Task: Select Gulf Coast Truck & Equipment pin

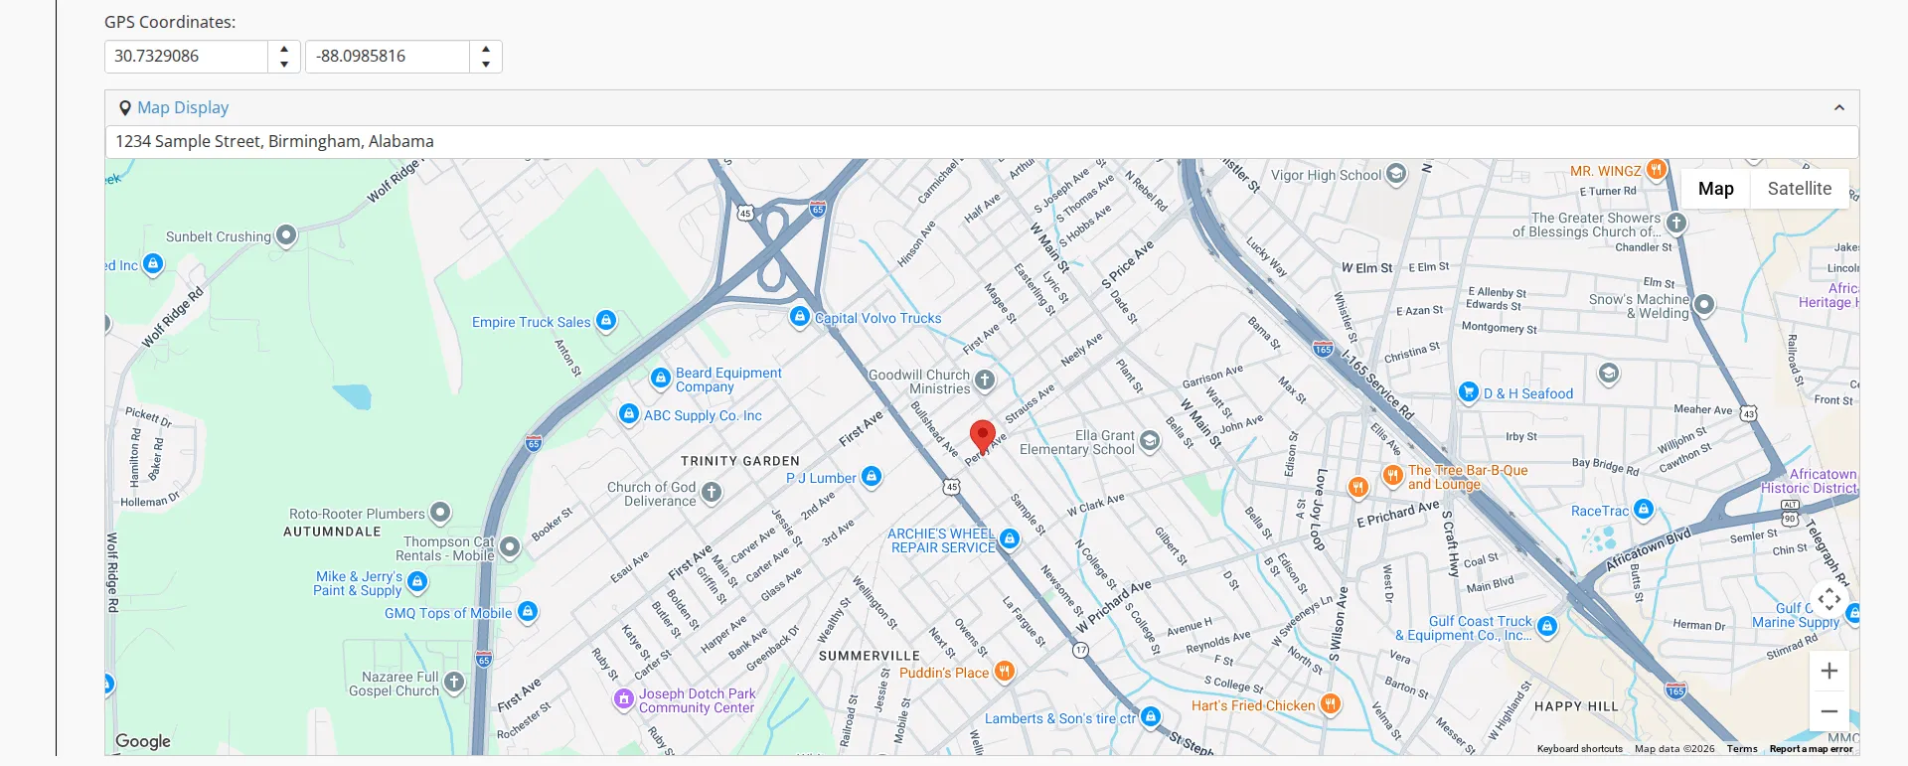Action: [1547, 626]
